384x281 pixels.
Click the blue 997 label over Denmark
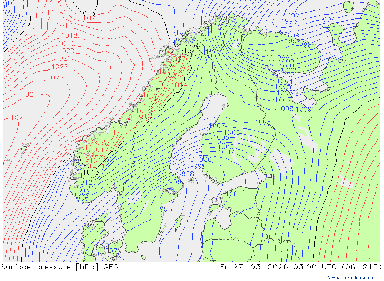111,251
